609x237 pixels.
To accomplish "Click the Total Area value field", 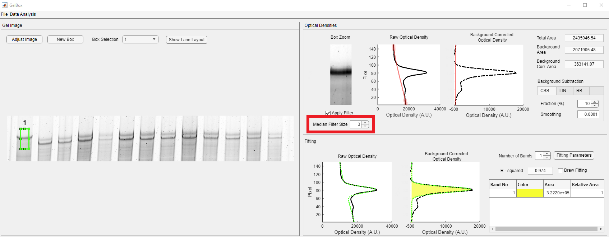I will point(584,38).
